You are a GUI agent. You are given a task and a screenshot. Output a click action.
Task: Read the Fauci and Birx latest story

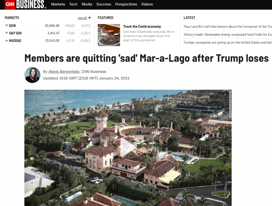click(x=228, y=27)
